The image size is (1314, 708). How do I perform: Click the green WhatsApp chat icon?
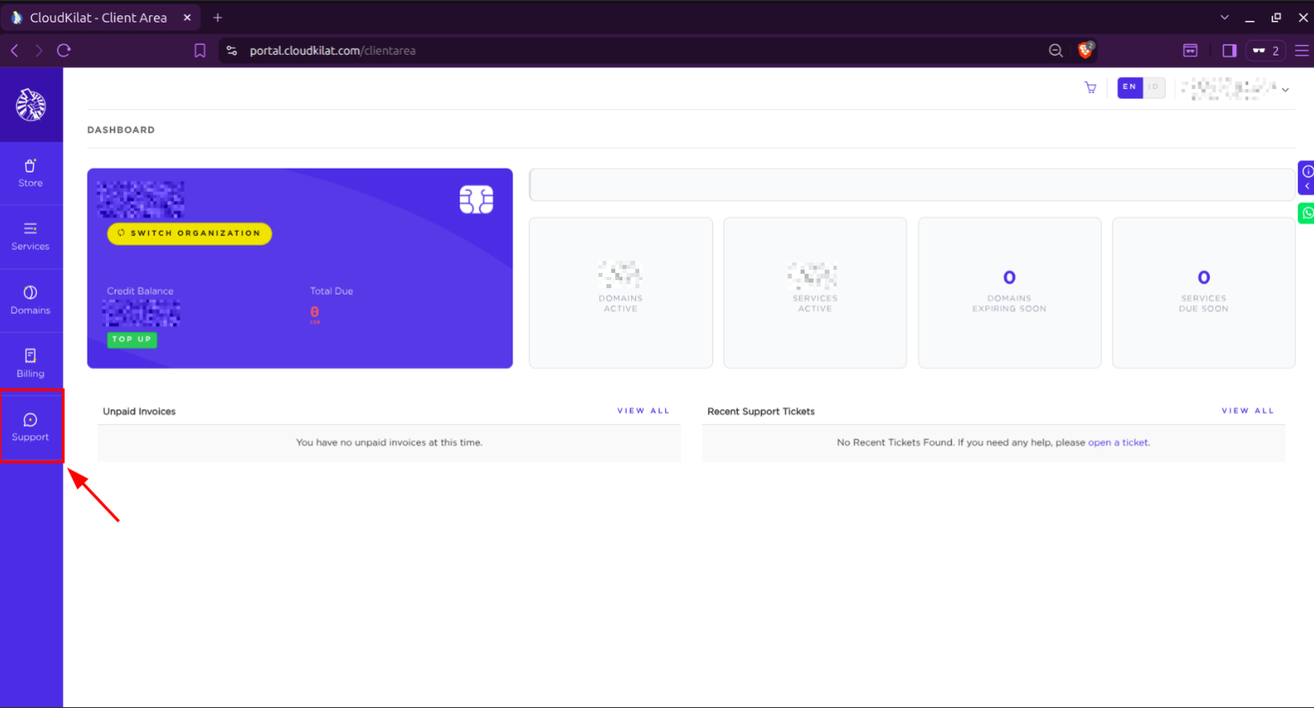pos(1307,213)
